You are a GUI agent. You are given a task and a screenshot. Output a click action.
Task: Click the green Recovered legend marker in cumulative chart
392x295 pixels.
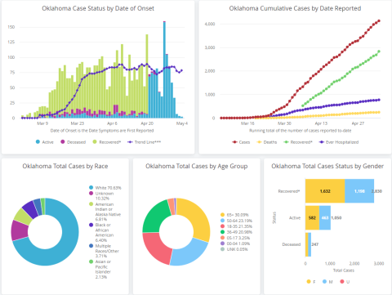tap(286, 142)
